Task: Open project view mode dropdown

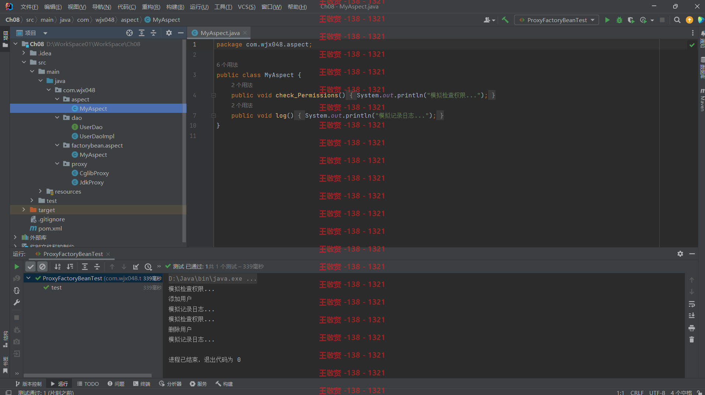Action: tap(45, 33)
